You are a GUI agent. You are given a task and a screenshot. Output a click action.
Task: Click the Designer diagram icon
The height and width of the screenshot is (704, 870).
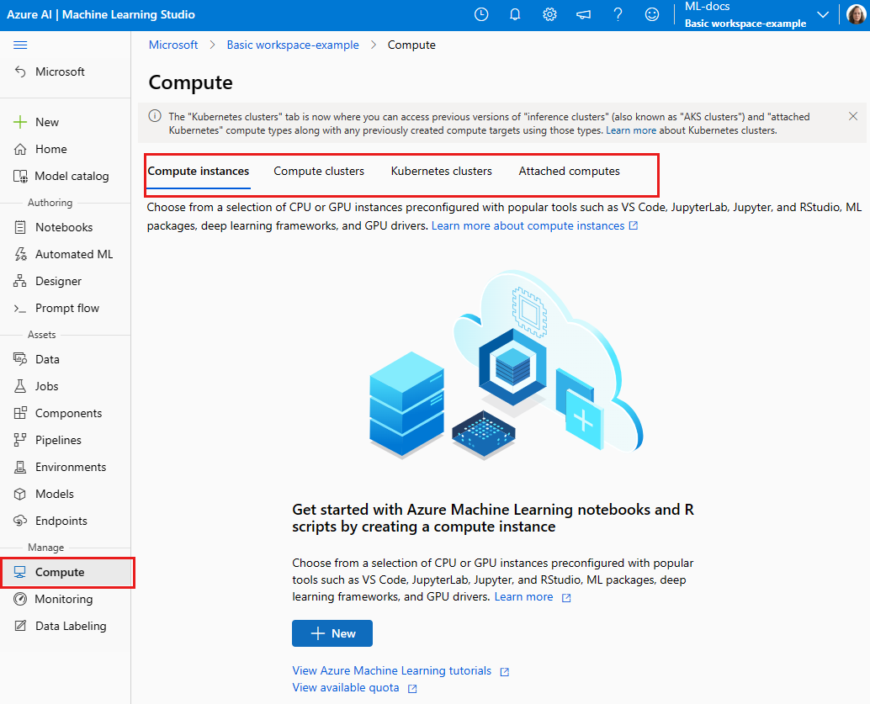pyautogui.click(x=20, y=281)
